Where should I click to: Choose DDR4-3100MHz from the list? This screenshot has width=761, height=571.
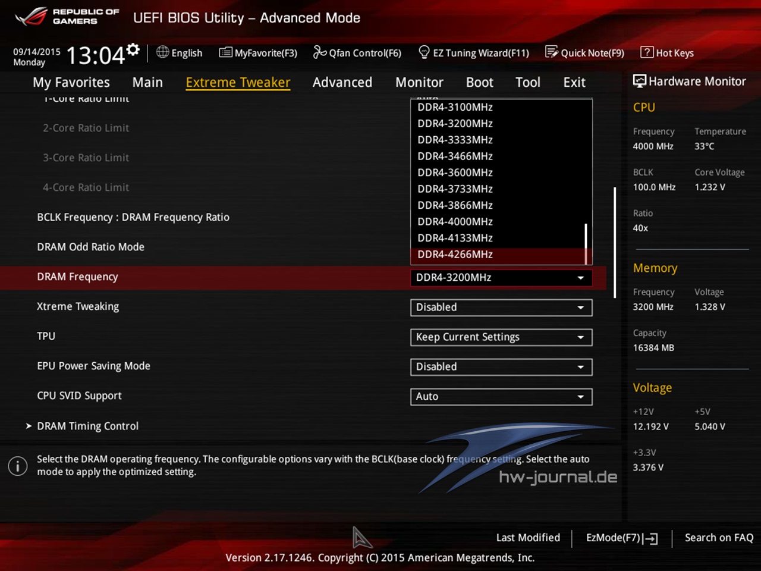[455, 107]
